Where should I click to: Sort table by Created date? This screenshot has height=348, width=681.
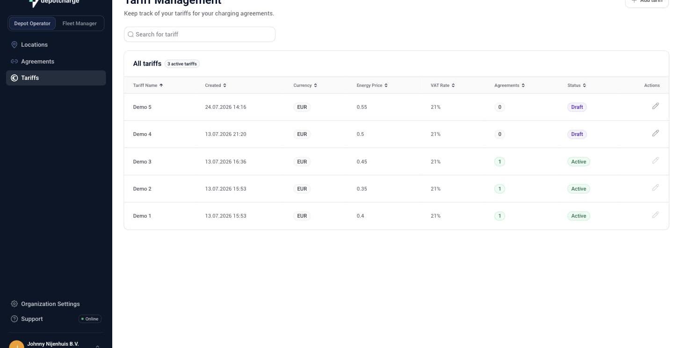(216, 85)
